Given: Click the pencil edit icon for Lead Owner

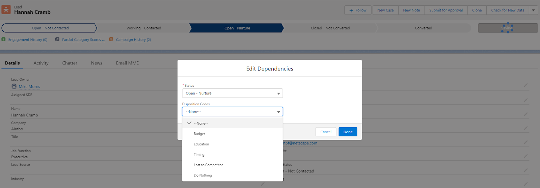Looking at the screenshot, I should [526, 85].
